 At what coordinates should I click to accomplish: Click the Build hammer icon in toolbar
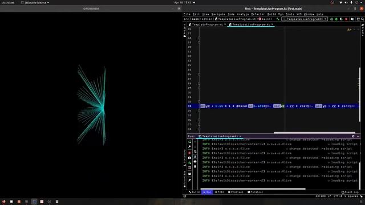[278, 19]
